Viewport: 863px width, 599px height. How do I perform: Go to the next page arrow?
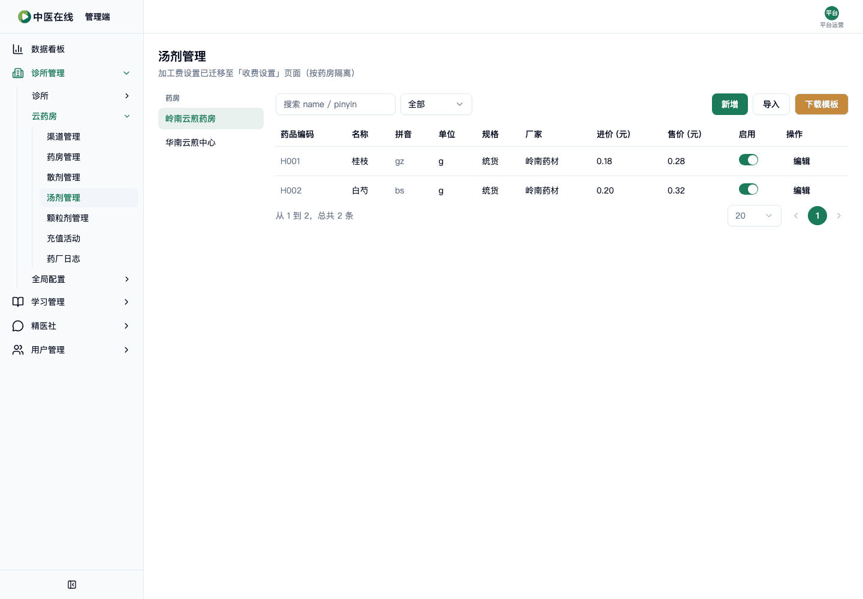[x=839, y=216]
